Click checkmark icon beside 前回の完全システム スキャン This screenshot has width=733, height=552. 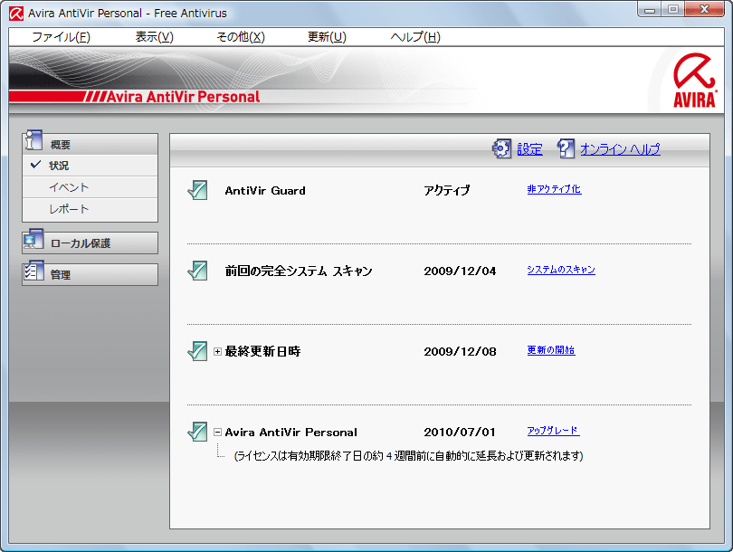(x=197, y=271)
